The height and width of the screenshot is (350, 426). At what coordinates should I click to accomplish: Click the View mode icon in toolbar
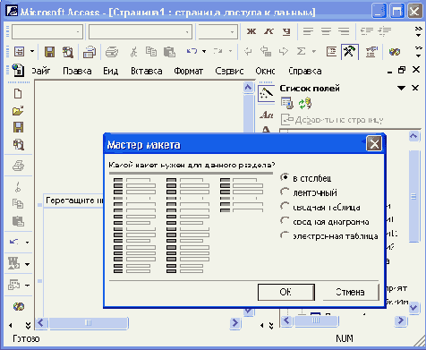[x=19, y=52]
